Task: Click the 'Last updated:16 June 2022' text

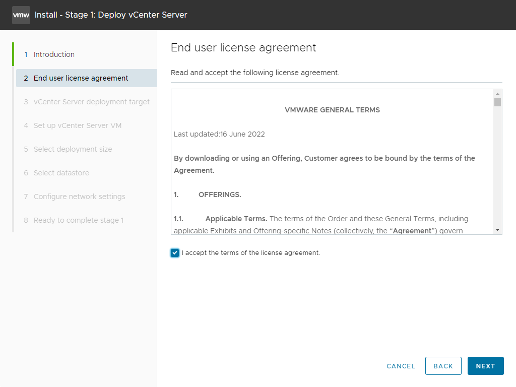Action: [x=219, y=134]
